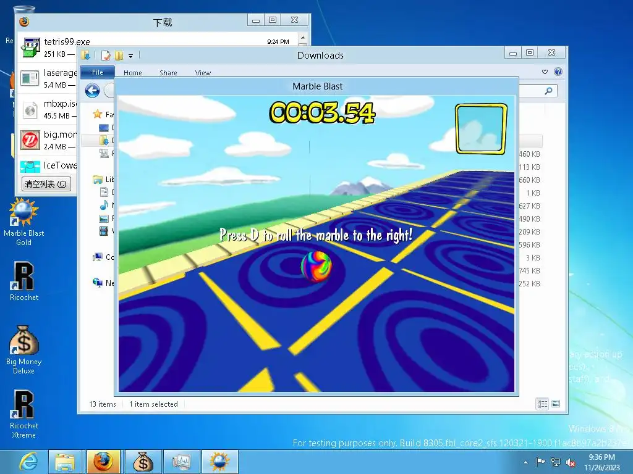633x474 pixels.
Task: Select Libraries in the navigation pane
Action: 103,179
